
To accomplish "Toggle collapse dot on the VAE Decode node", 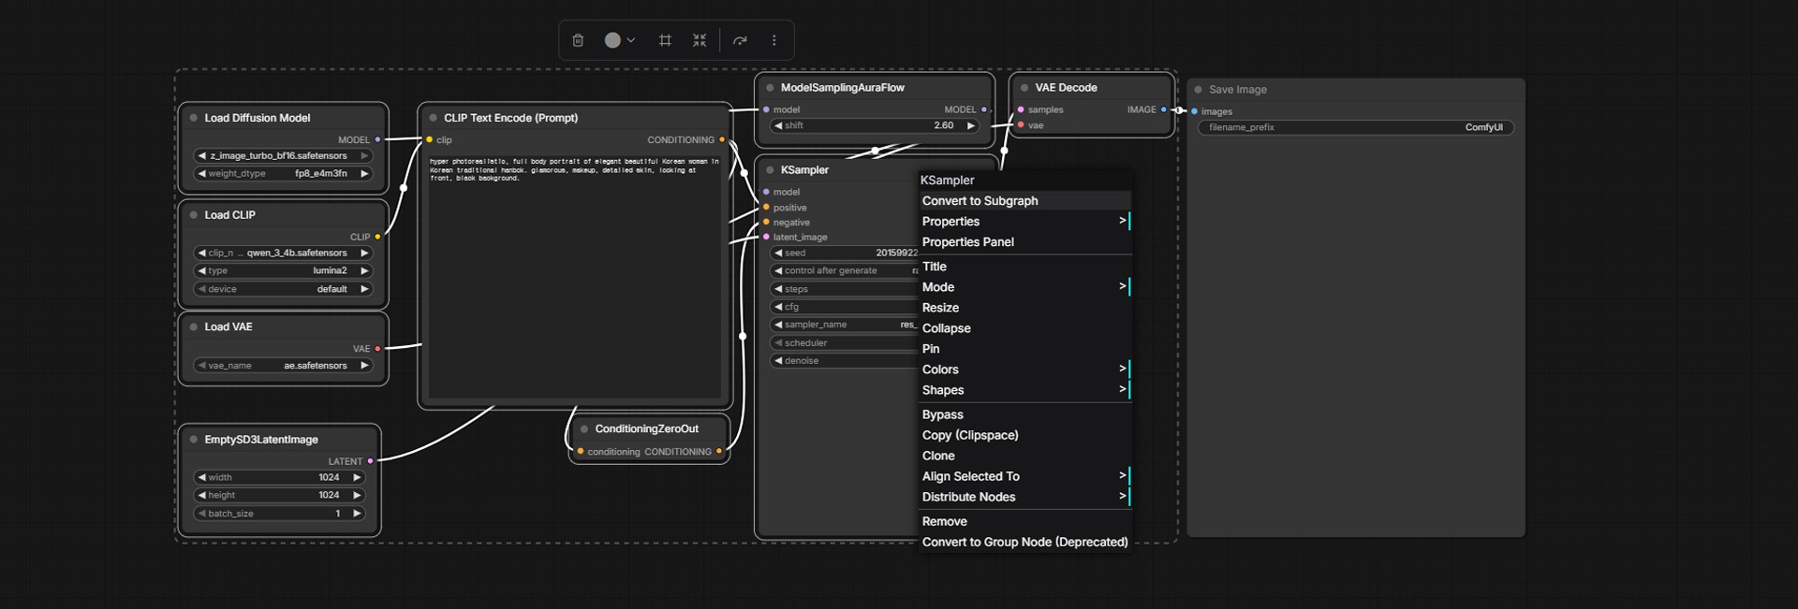I will [x=1024, y=88].
